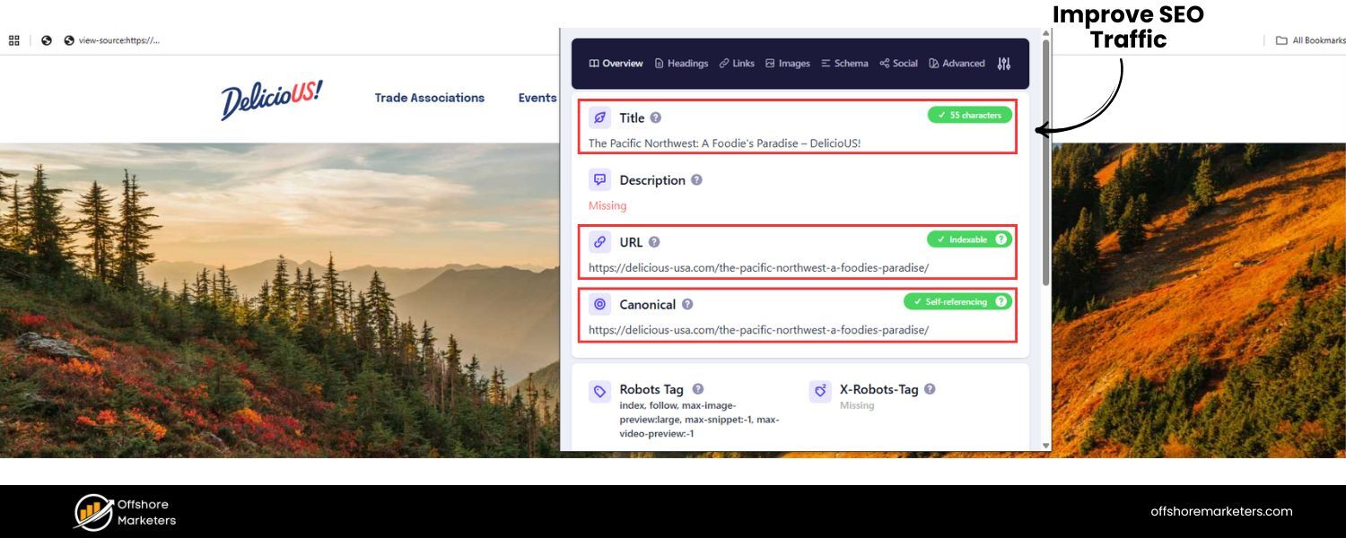Toggle the Title help question mark
1346x538 pixels.
pos(654,117)
